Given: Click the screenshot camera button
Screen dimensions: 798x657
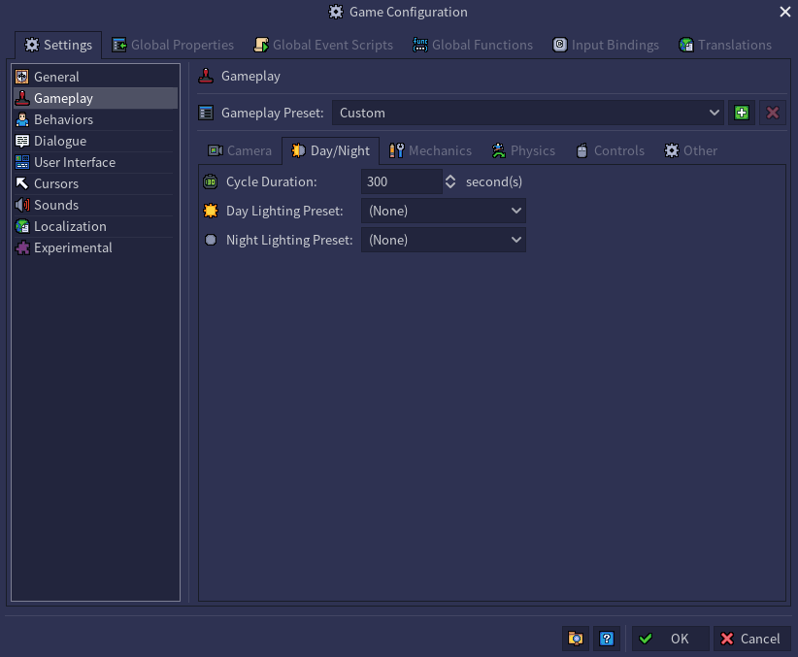Looking at the screenshot, I should (576, 639).
